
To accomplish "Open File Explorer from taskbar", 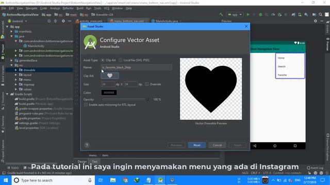I will click(113, 180).
